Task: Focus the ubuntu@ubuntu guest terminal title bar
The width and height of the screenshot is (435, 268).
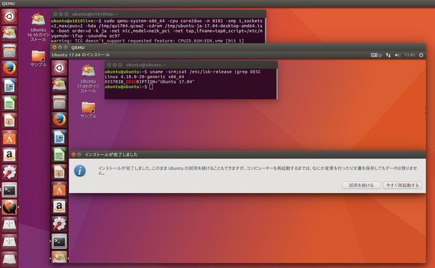Action: [191, 65]
